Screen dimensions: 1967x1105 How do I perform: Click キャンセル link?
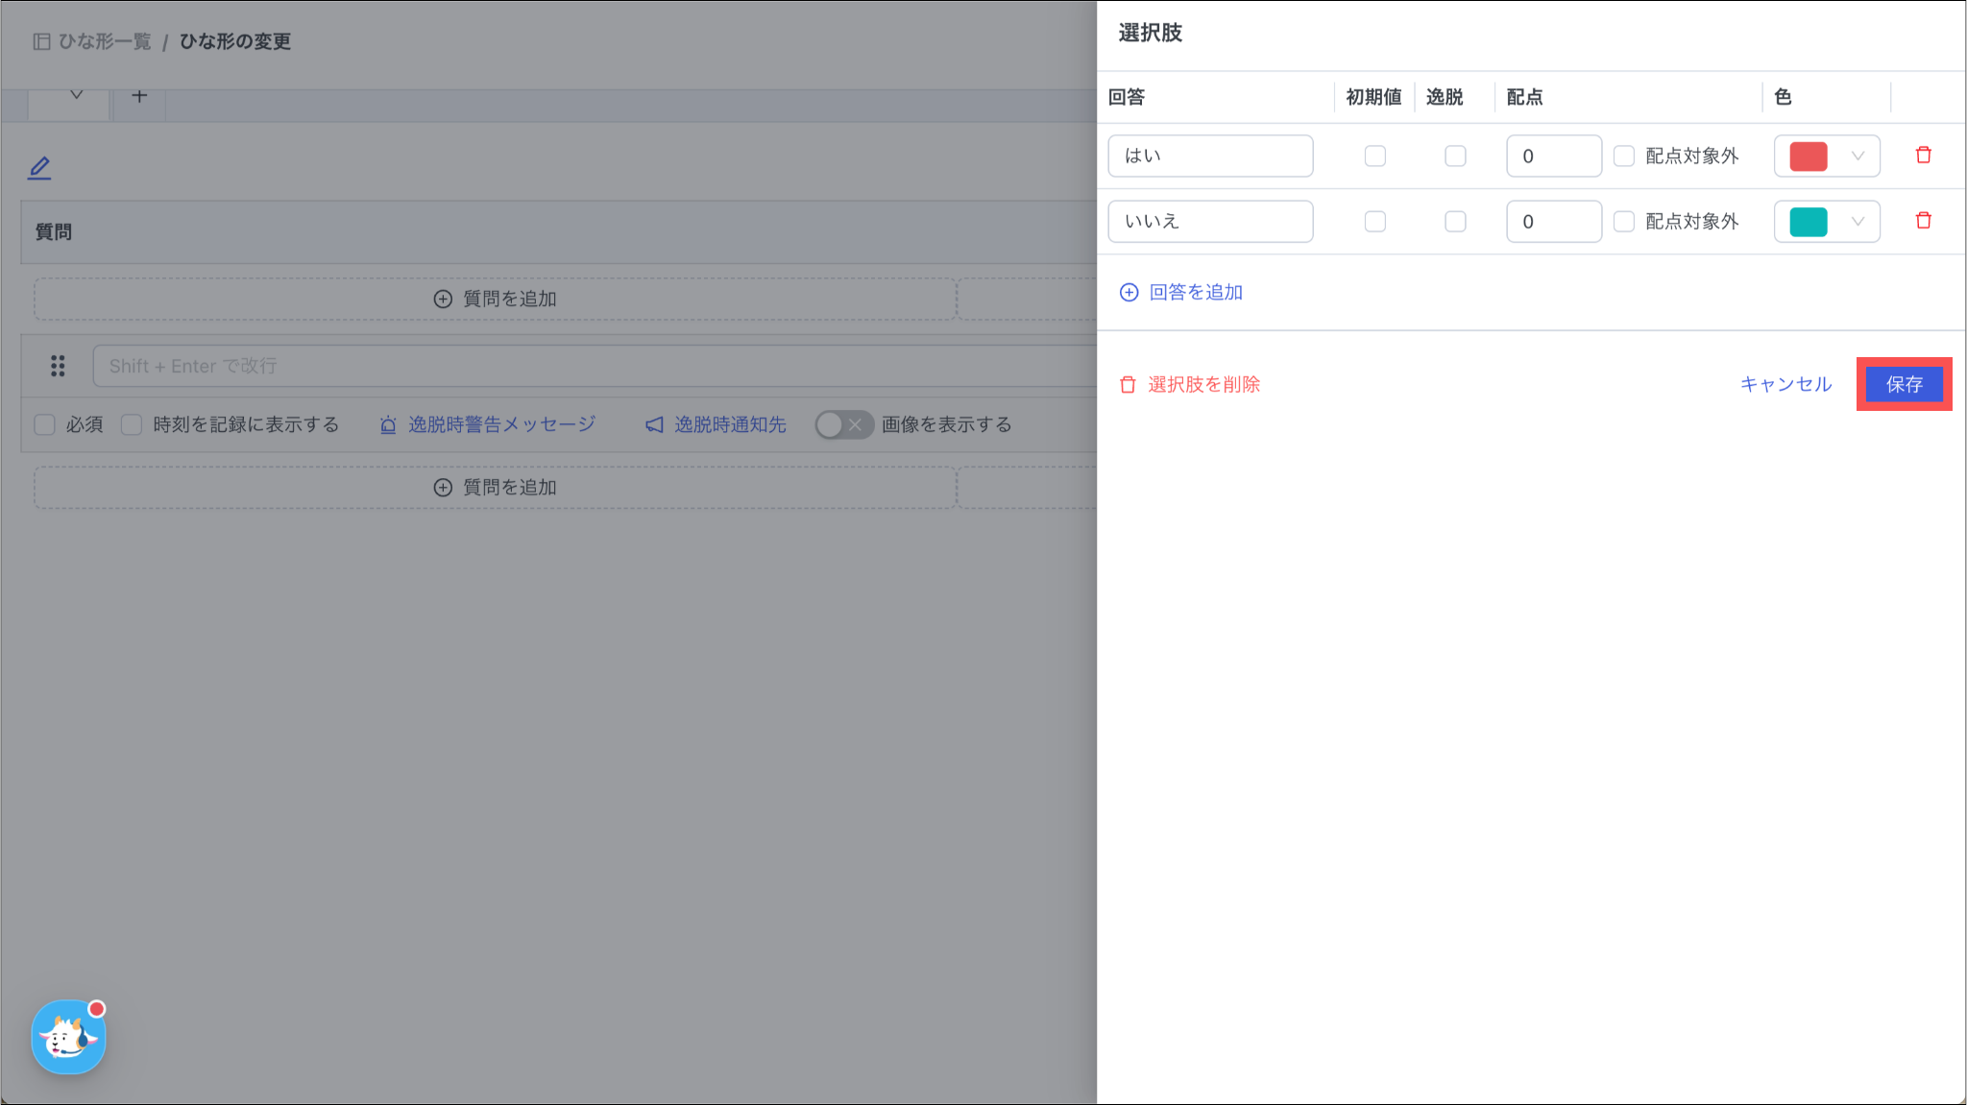[x=1785, y=384]
